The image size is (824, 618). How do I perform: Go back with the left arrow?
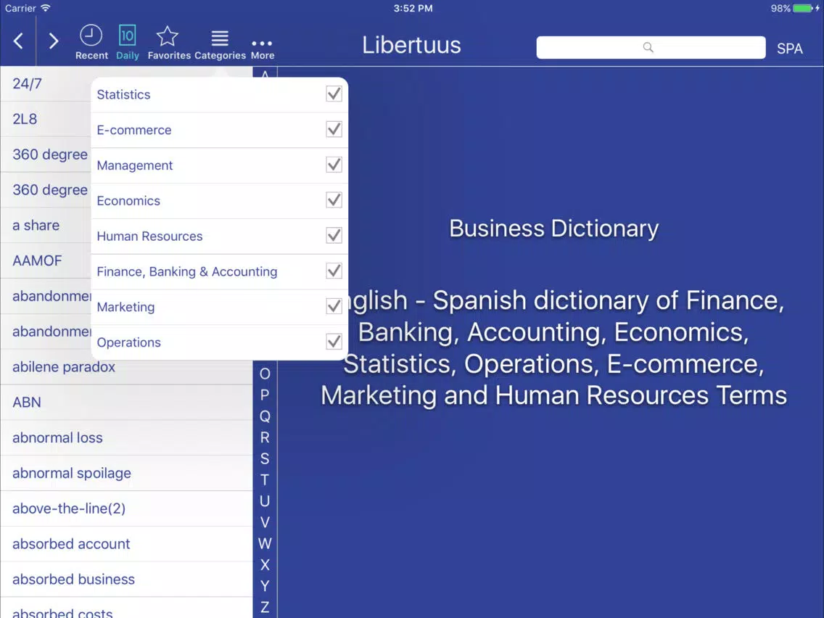(18, 41)
